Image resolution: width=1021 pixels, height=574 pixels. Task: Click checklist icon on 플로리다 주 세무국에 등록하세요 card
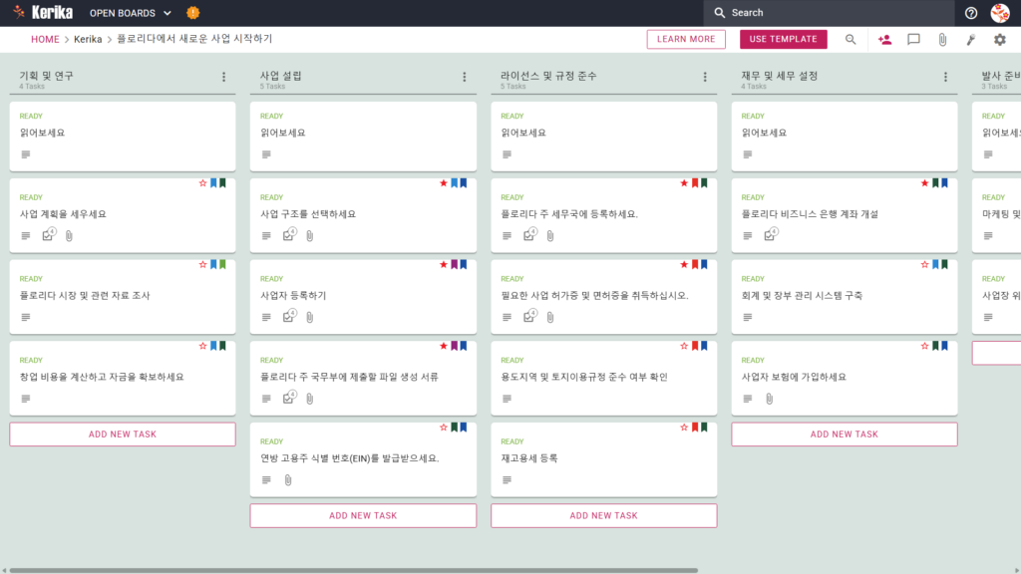[x=530, y=234]
